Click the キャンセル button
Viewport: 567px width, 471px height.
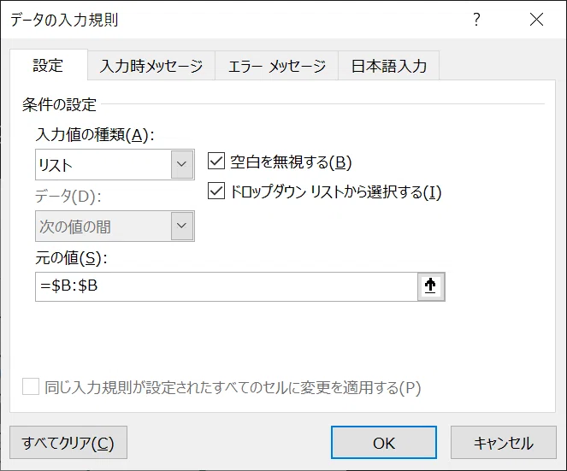point(504,443)
